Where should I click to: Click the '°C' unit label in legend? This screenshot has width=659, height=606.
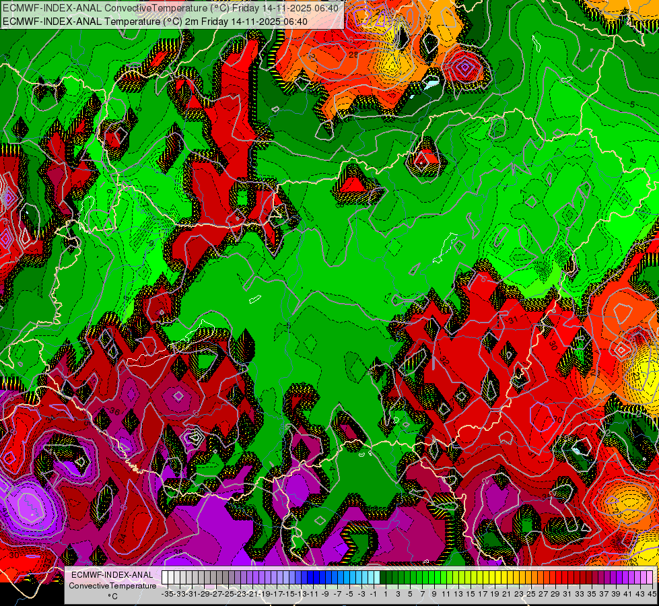point(112,597)
